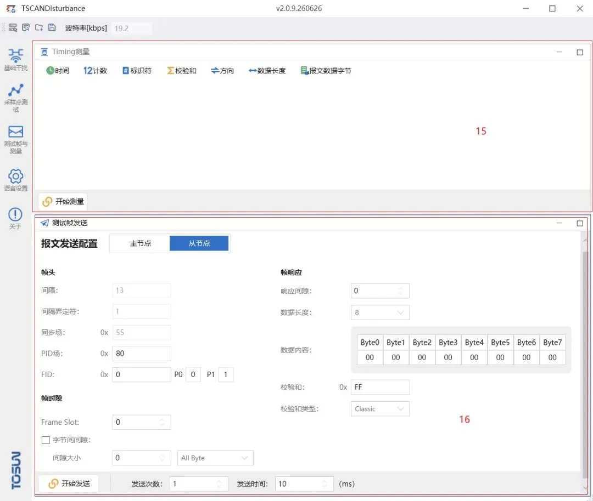This screenshot has width=593, height=501.
Task: Expand the All Byte dropdown
Action: (215, 458)
